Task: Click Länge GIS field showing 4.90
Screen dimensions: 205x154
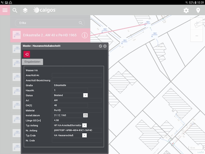Action: [69, 120]
